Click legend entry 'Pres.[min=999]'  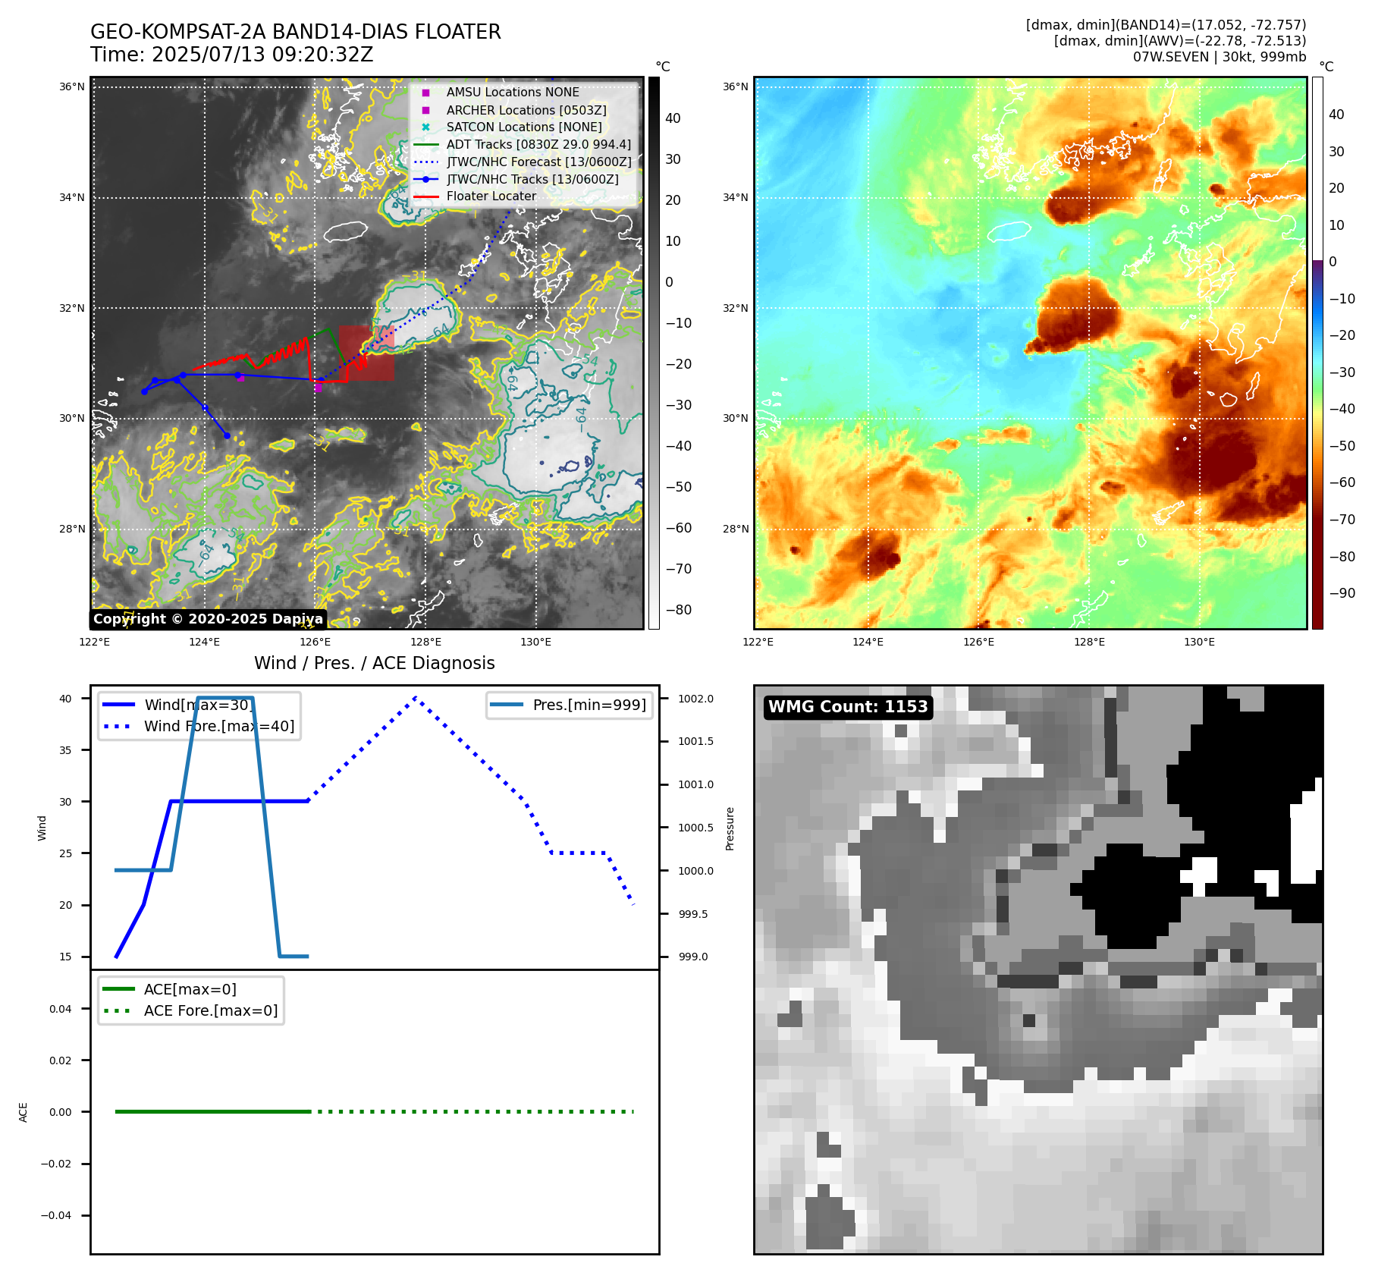pos(589,705)
